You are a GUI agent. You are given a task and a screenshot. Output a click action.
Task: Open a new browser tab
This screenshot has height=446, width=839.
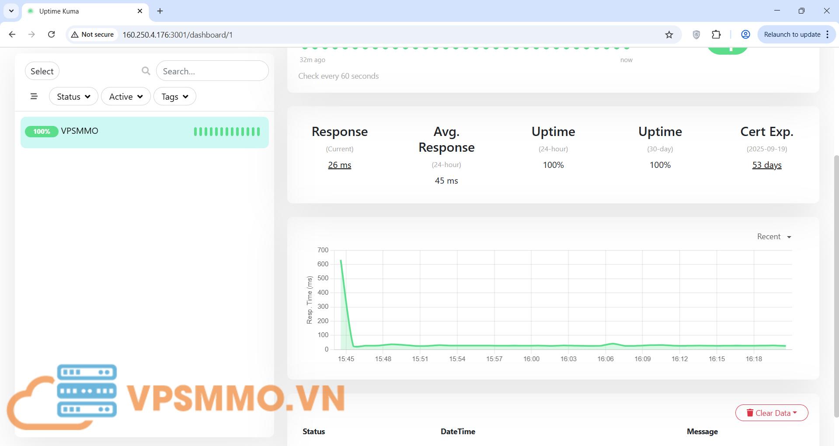tap(160, 11)
